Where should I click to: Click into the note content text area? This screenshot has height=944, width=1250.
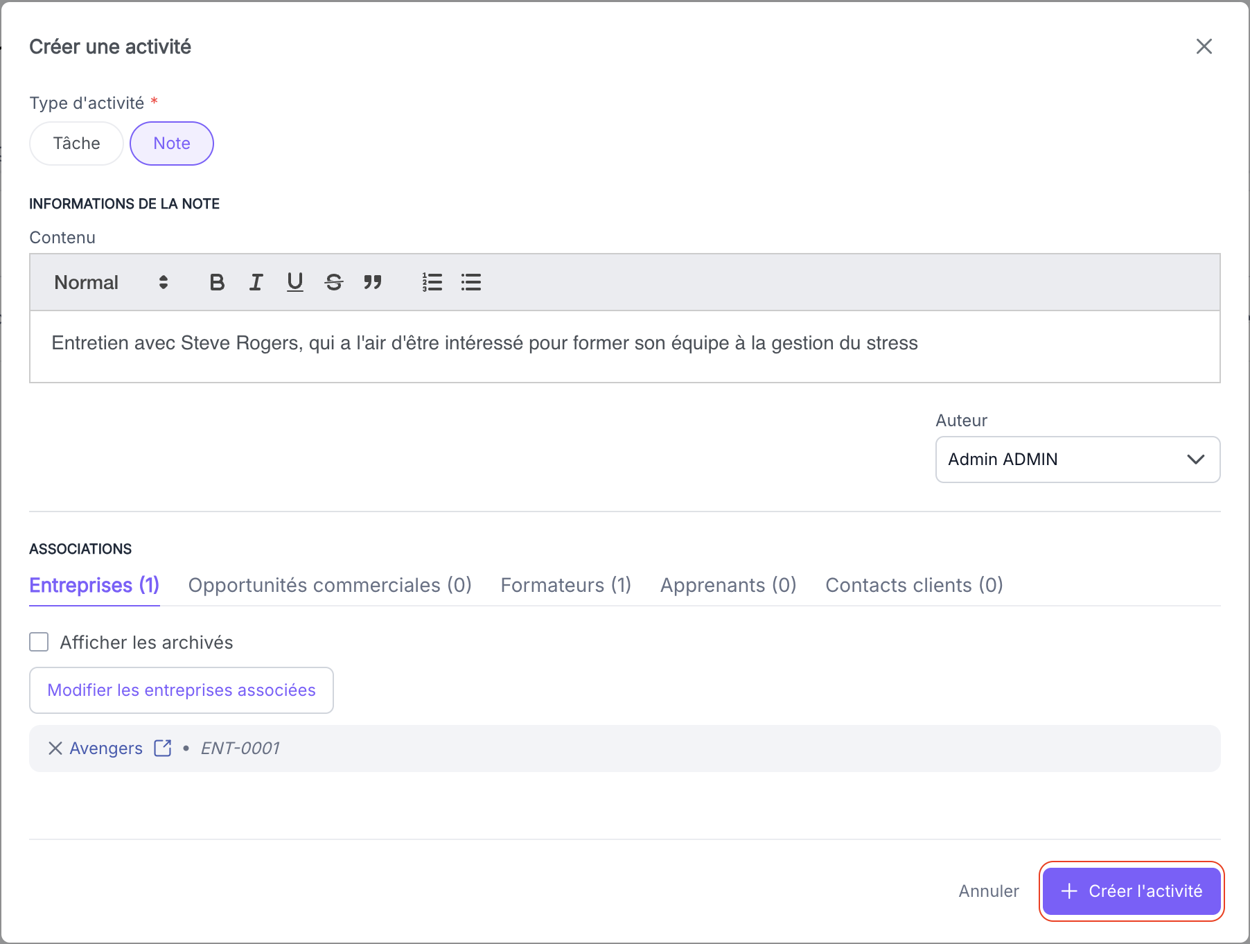(x=624, y=347)
